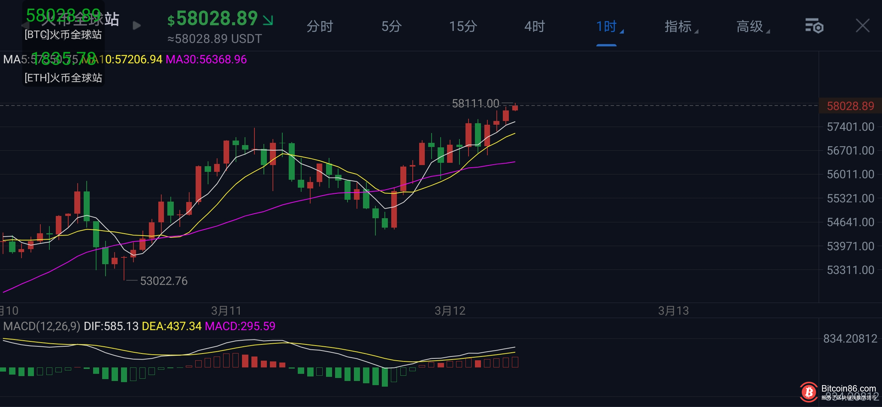Tap the current price tag 58028.89 on axis
Screen dimensions: 882x407
[x=850, y=106]
